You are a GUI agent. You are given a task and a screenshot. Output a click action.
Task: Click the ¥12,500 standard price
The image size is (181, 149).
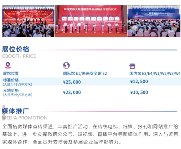click(139, 81)
